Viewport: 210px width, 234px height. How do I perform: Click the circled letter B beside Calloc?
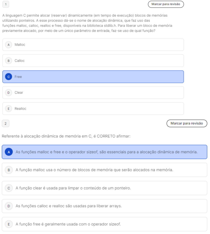(x=8, y=61)
